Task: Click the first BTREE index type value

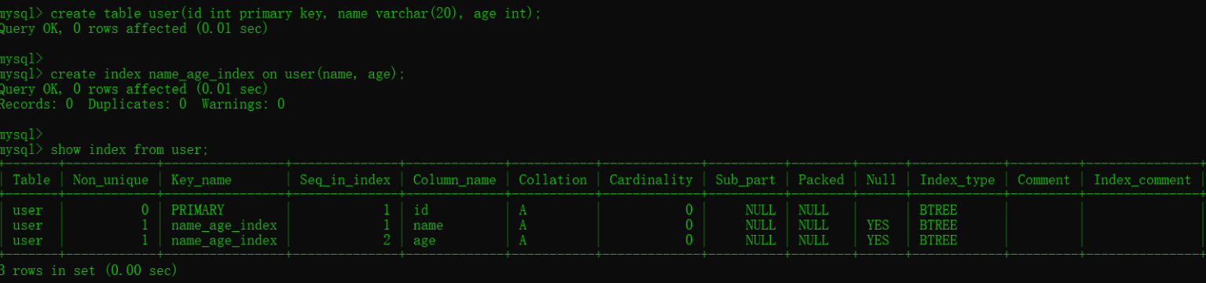Action: tap(938, 210)
